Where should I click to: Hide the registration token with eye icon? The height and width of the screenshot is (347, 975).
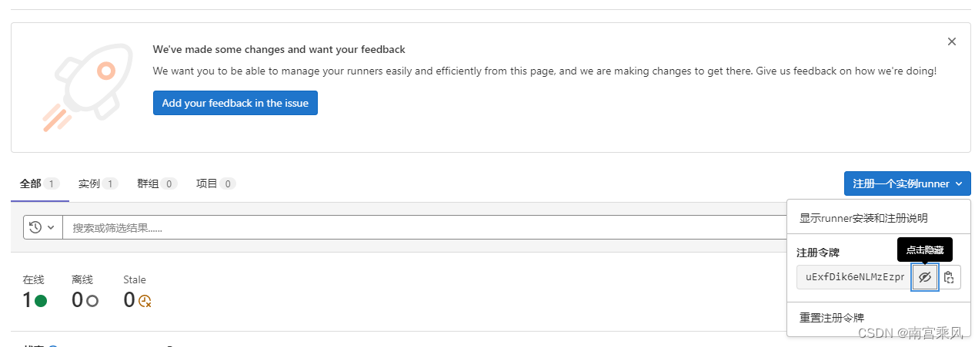[925, 277]
